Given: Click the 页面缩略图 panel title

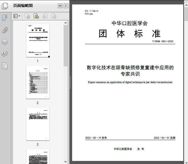Looking at the screenshot, I should pos(23,6).
